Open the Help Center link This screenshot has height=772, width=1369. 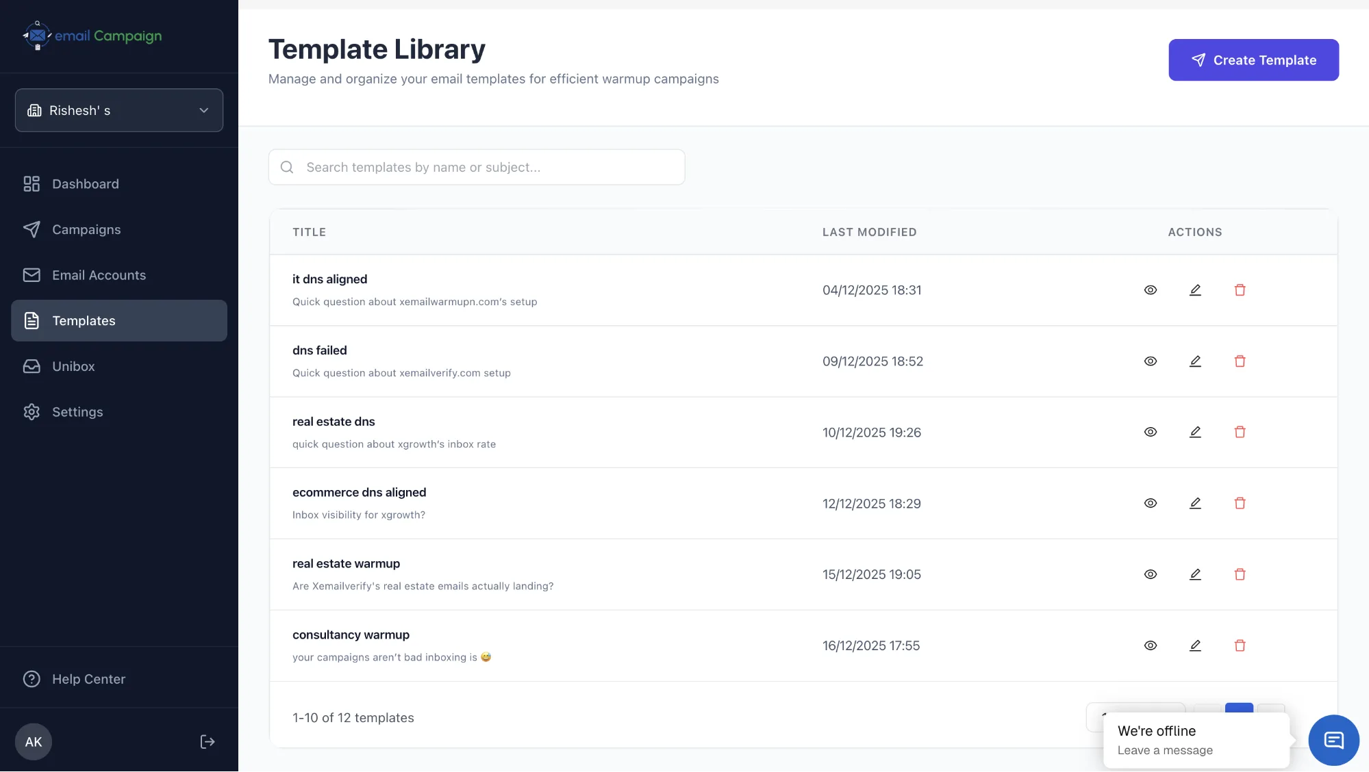74,679
